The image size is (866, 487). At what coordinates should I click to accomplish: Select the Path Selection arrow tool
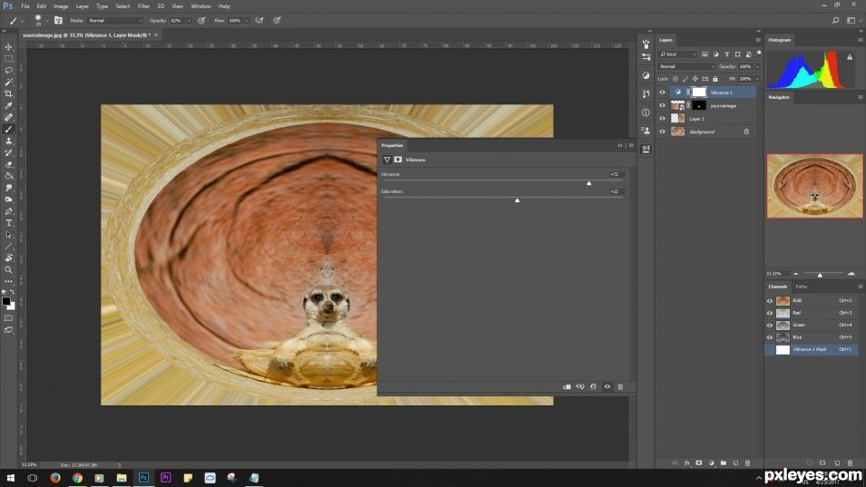[x=8, y=234]
